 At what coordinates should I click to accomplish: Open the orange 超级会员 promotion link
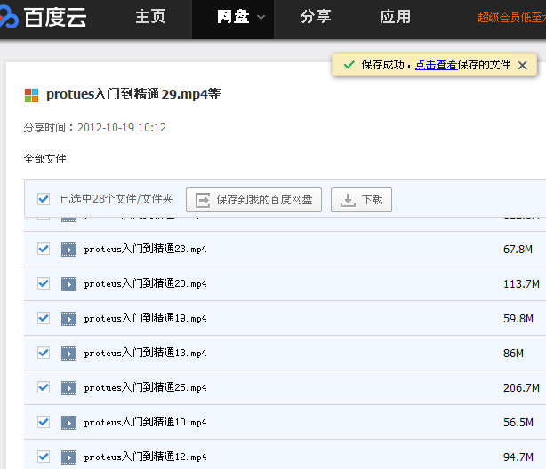[x=511, y=18]
